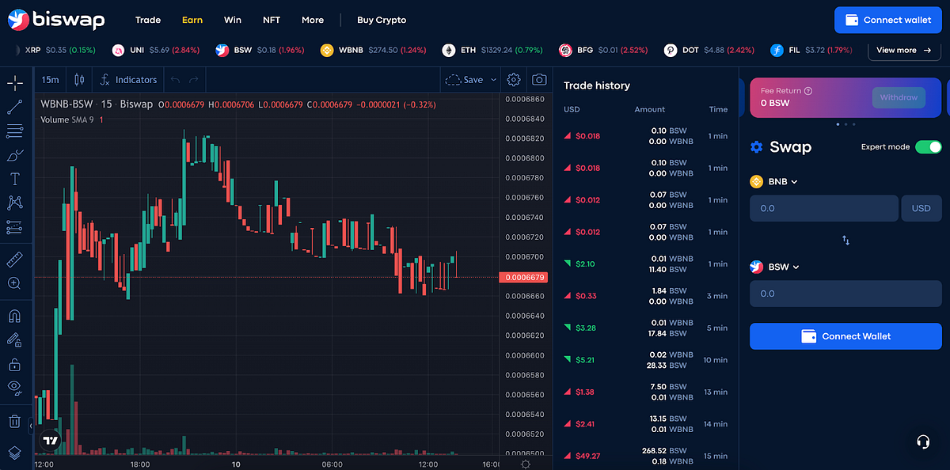
Task: Click the BSW amount input field
Action: (x=845, y=294)
